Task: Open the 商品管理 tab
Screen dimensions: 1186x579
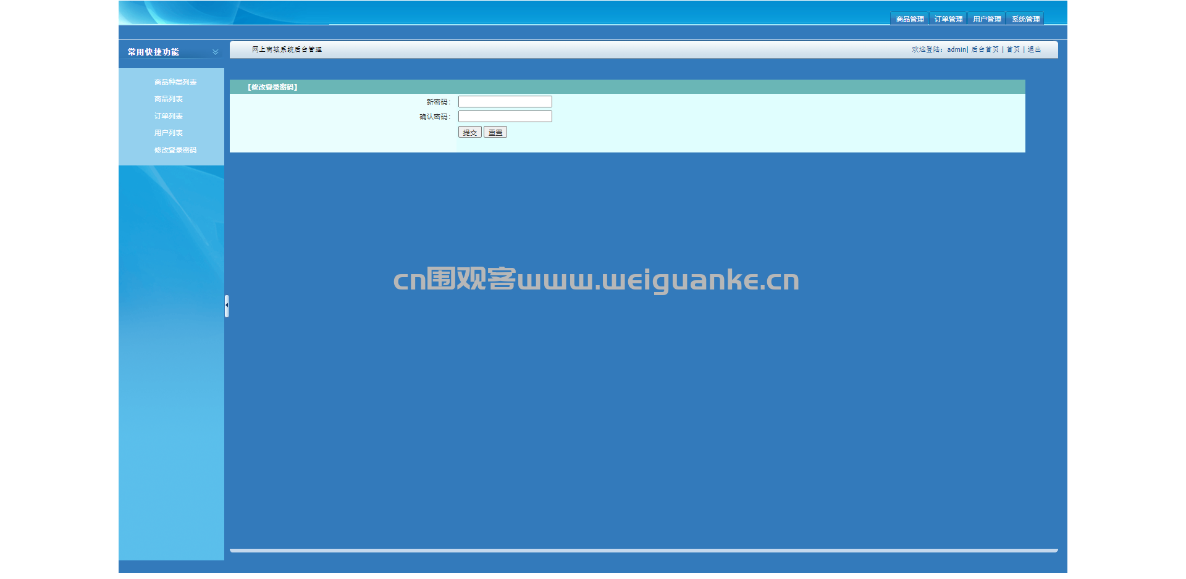Action: pyautogui.click(x=909, y=19)
